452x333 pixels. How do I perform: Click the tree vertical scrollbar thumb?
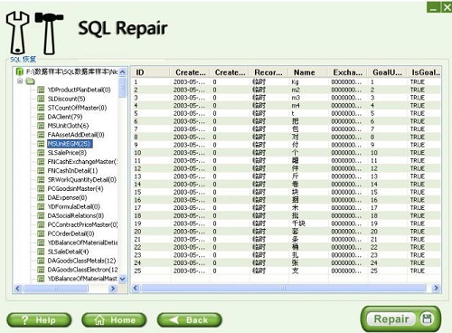(122, 88)
